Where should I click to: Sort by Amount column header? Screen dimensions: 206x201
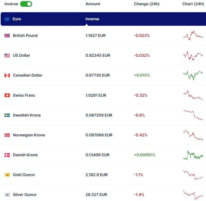coord(93,4)
